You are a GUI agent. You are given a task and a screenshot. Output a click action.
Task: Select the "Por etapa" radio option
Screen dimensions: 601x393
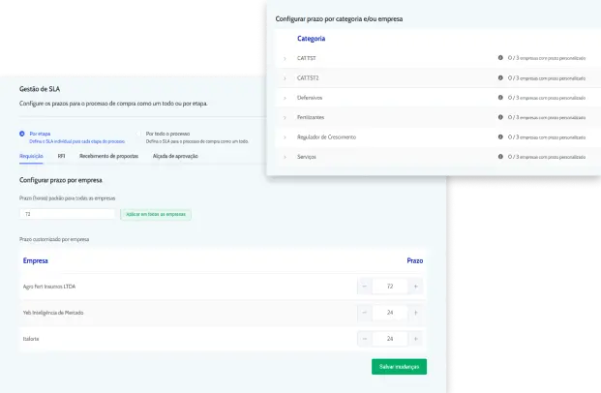point(22,135)
